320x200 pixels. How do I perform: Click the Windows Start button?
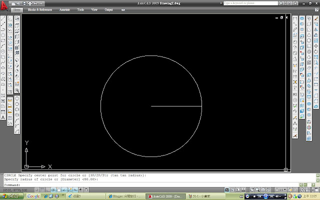coord(12,196)
